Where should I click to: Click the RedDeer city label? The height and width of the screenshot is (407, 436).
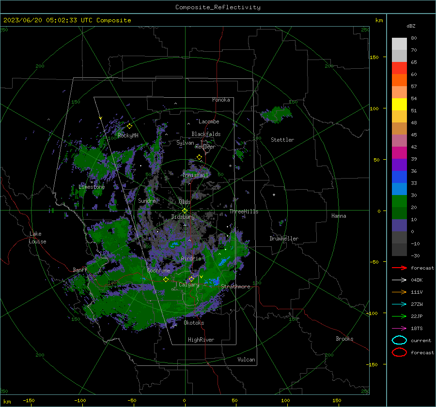pos(205,147)
